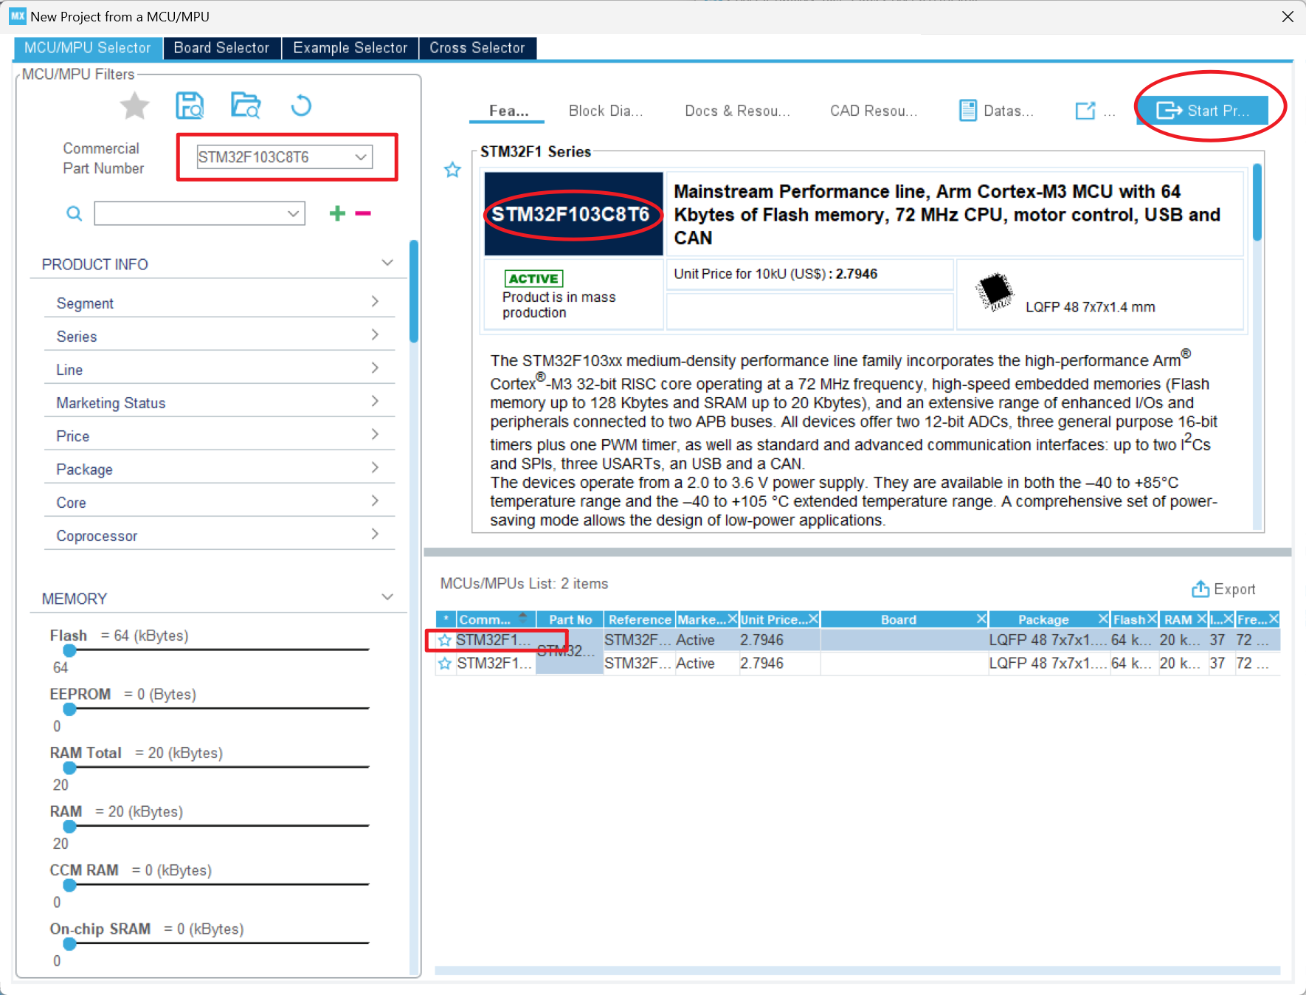Remove the Marketing status column with X
This screenshot has height=995, width=1306.
(732, 619)
